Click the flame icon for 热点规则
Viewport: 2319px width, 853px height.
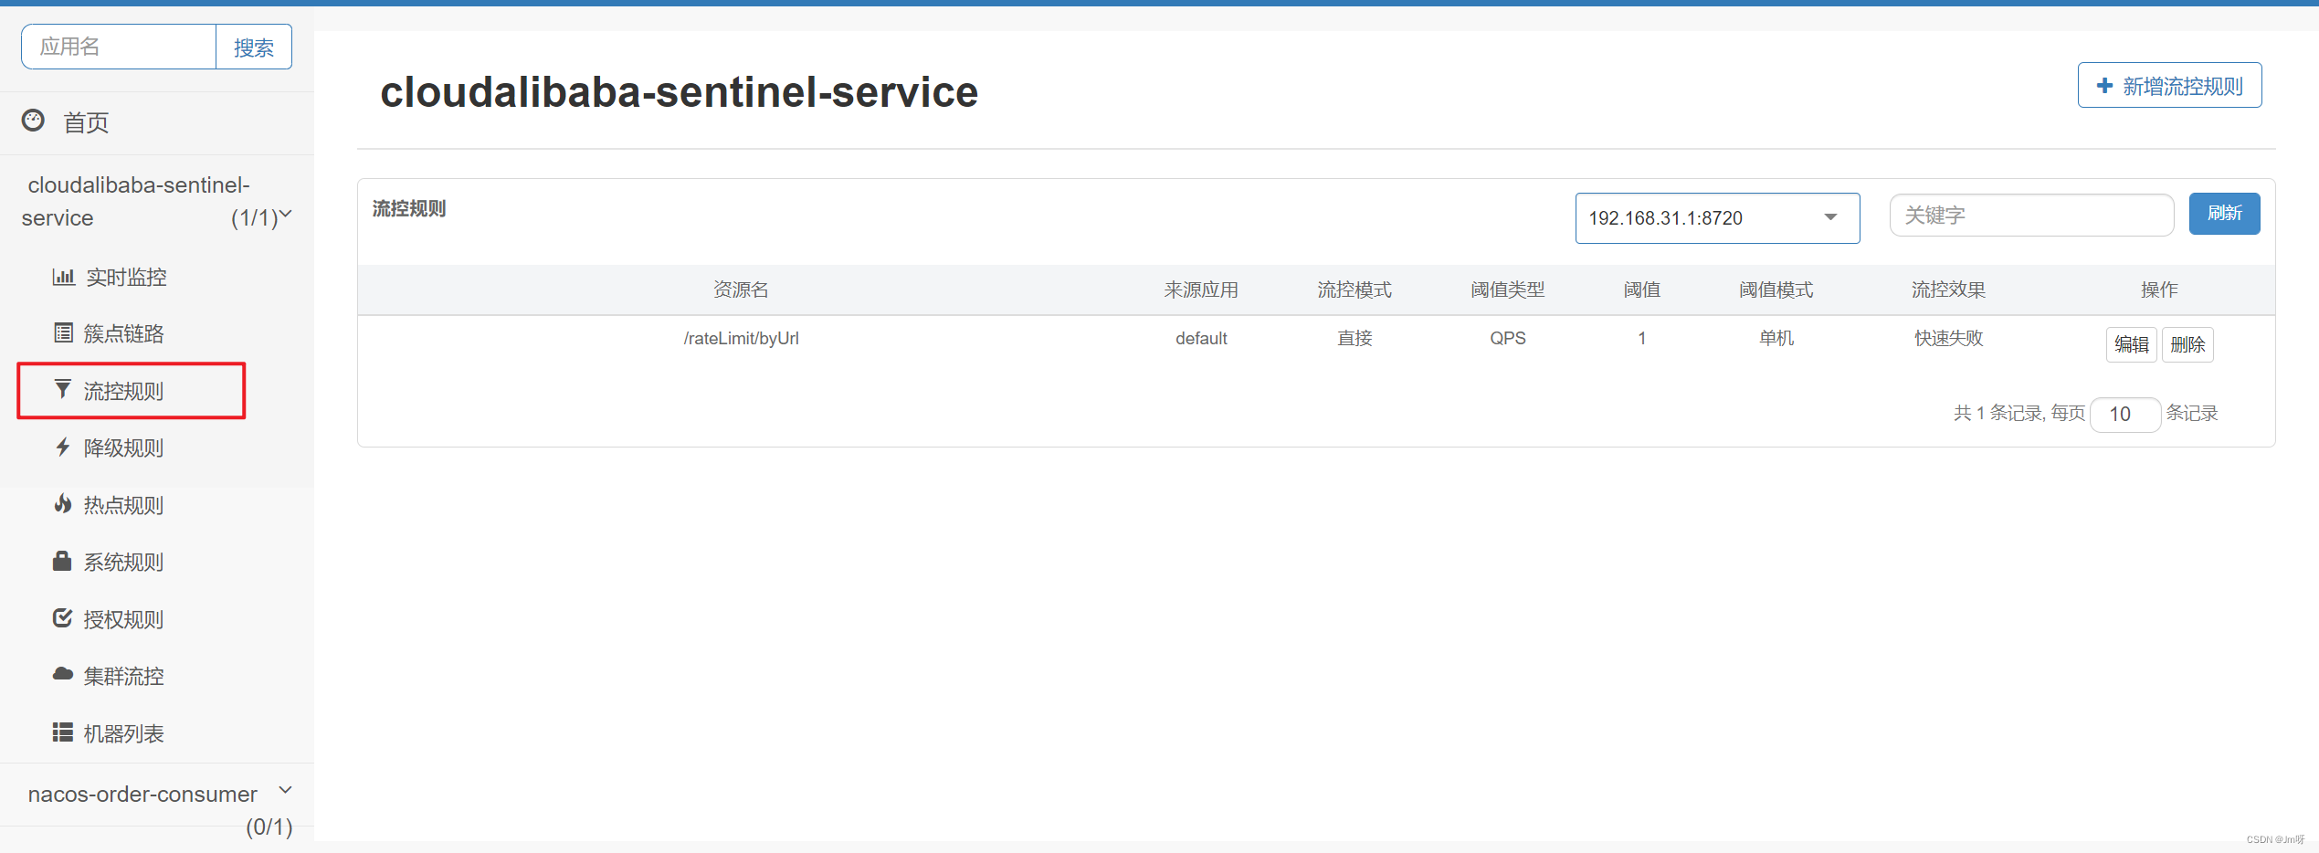62,504
